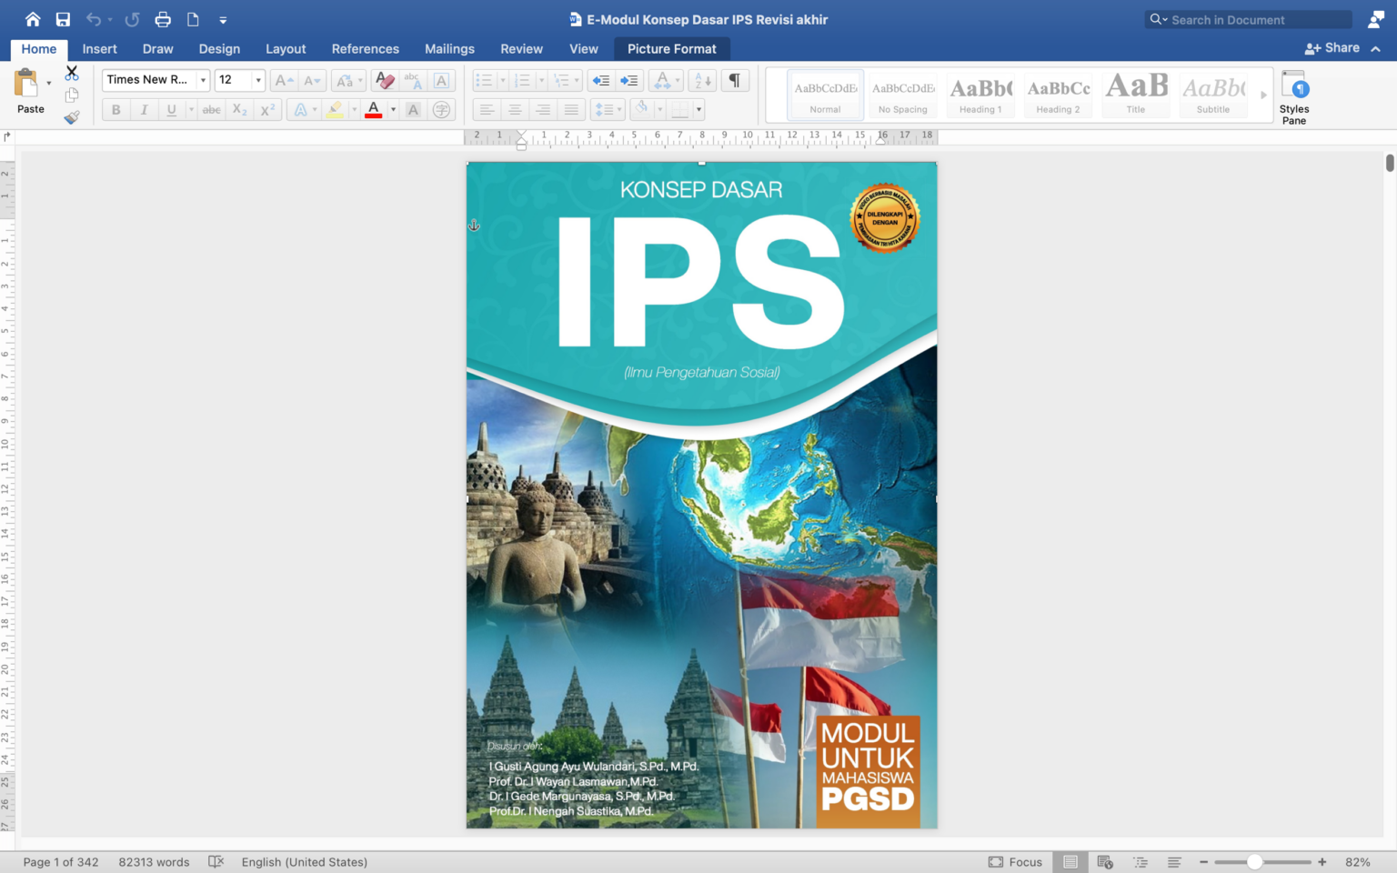Open the Styles Pane

(1294, 95)
